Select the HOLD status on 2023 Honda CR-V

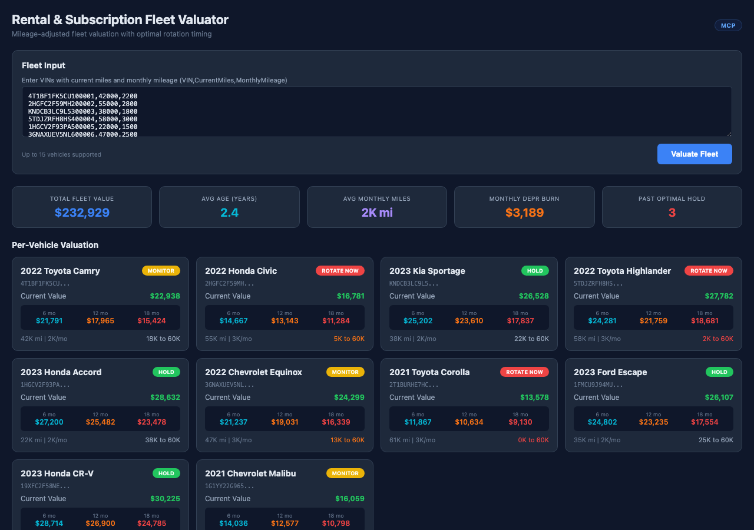tap(166, 473)
